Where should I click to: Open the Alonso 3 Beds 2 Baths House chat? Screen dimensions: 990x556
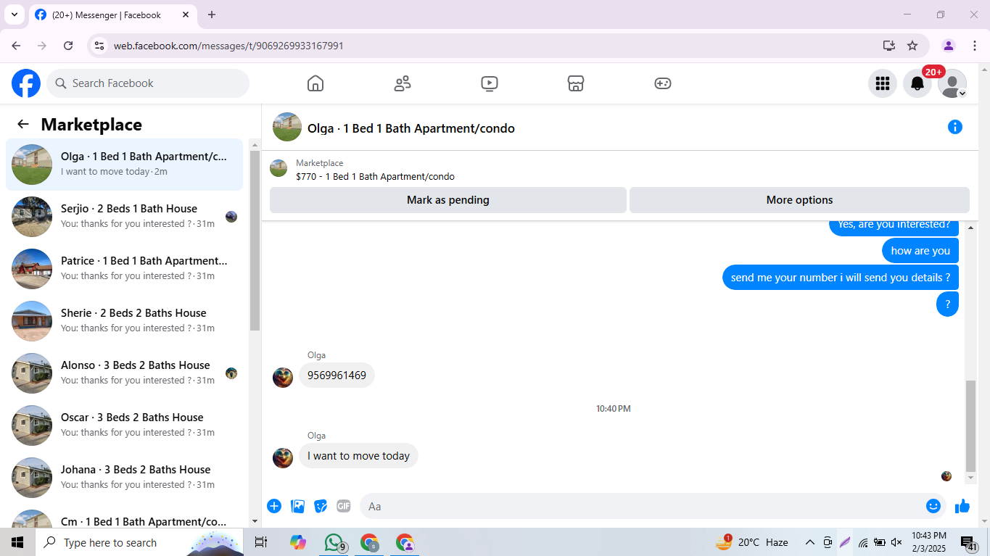coord(125,373)
